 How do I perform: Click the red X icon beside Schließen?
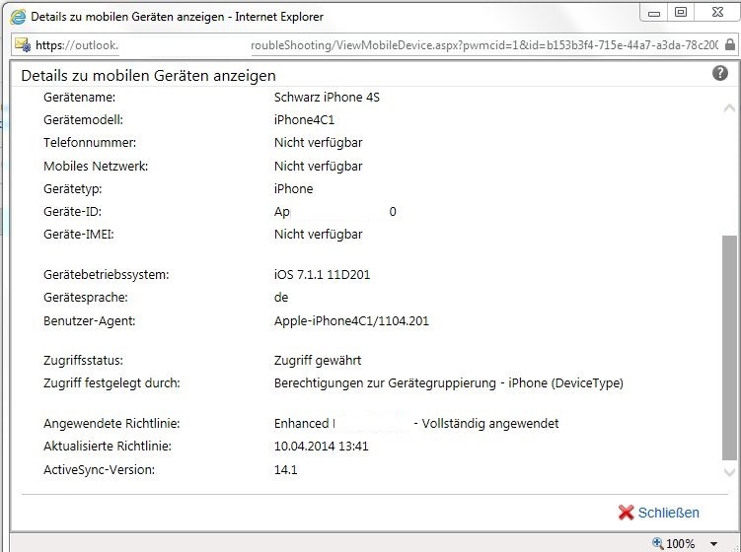point(626,513)
